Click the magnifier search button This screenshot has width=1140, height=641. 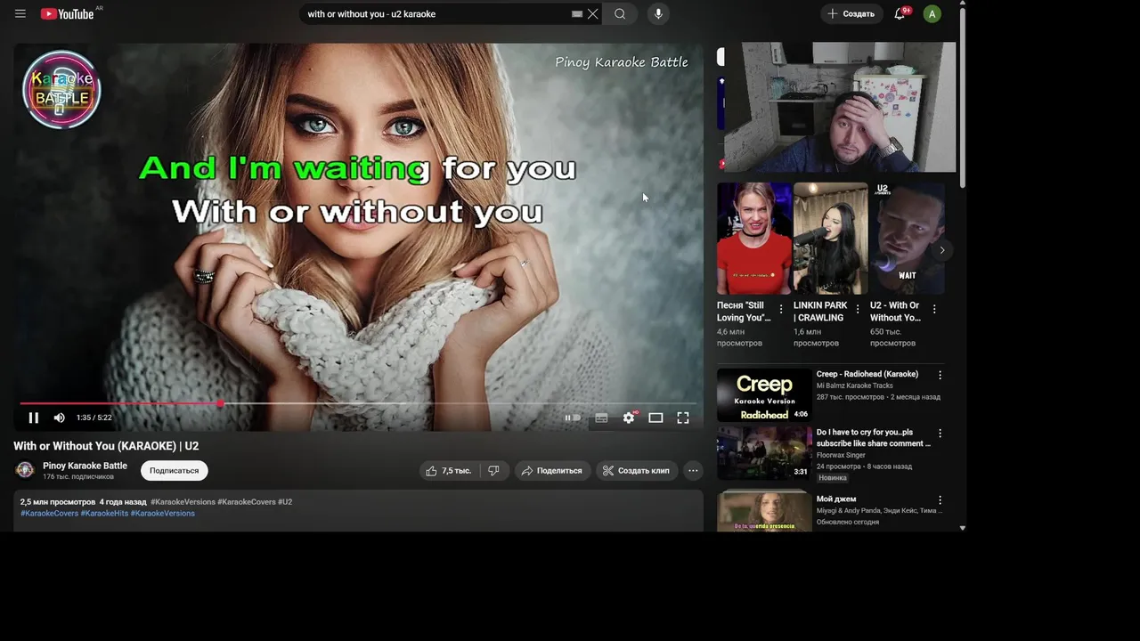pyautogui.click(x=620, y=13)
